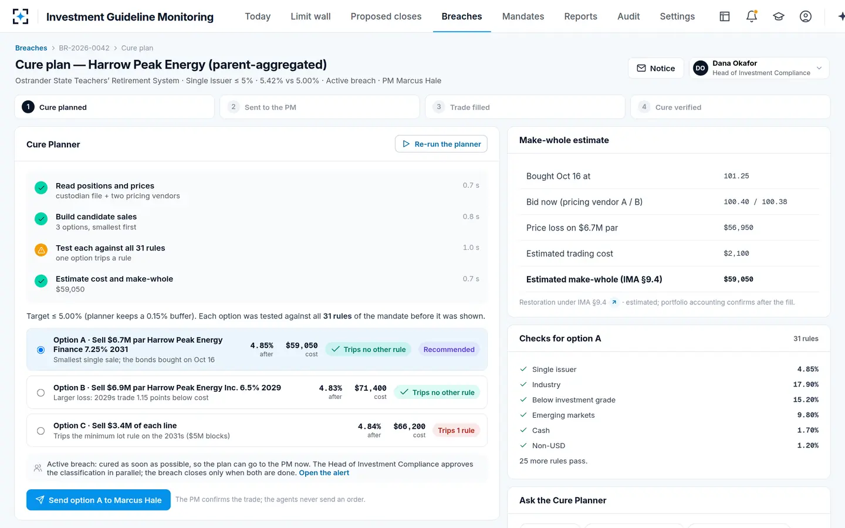Screen dimensions: 845x528
Task: Click the Trips 1 rule badge
Action: 456,431
